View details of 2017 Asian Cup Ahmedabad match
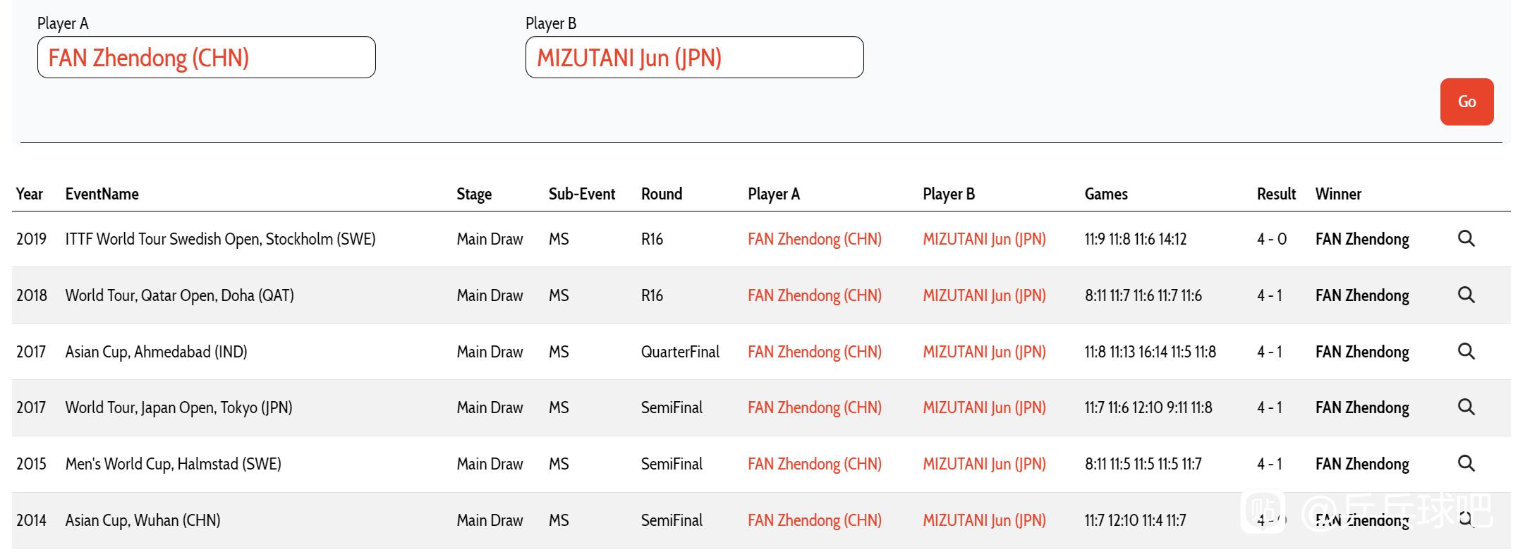Viewport: 1518px width, 552px height. (x=1466, y=351)
